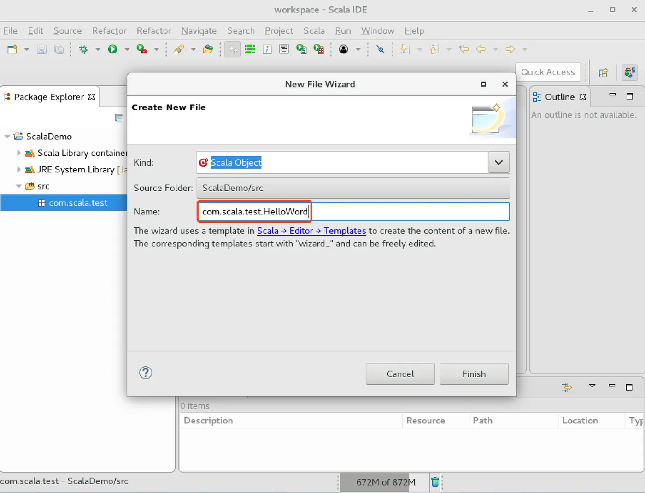Click the Source Folder field
The width and height of the screenshot is (645, 493).
click(x=353, y=188)
